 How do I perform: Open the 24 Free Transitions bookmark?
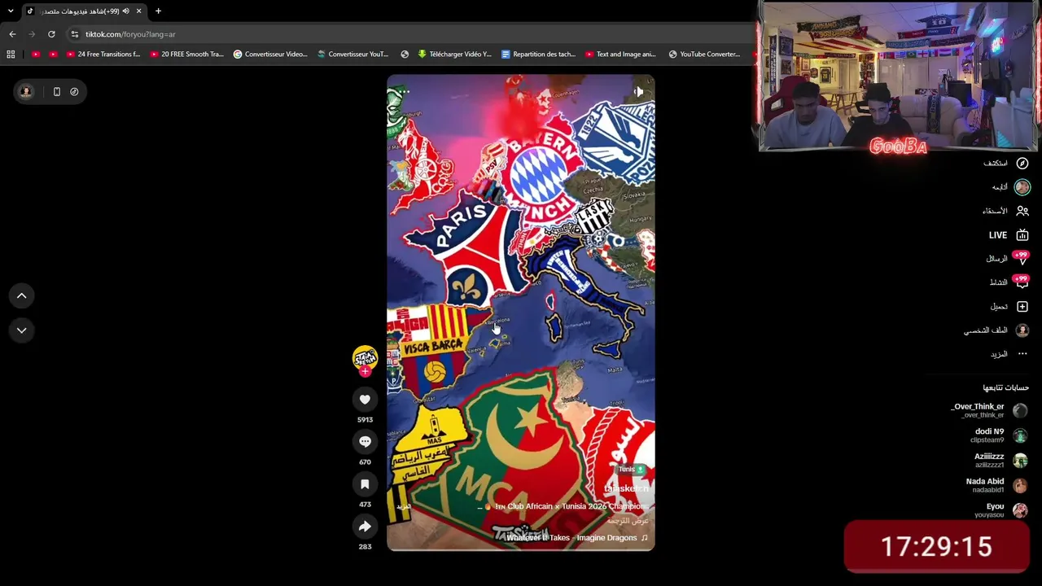(x=103, y=55)
